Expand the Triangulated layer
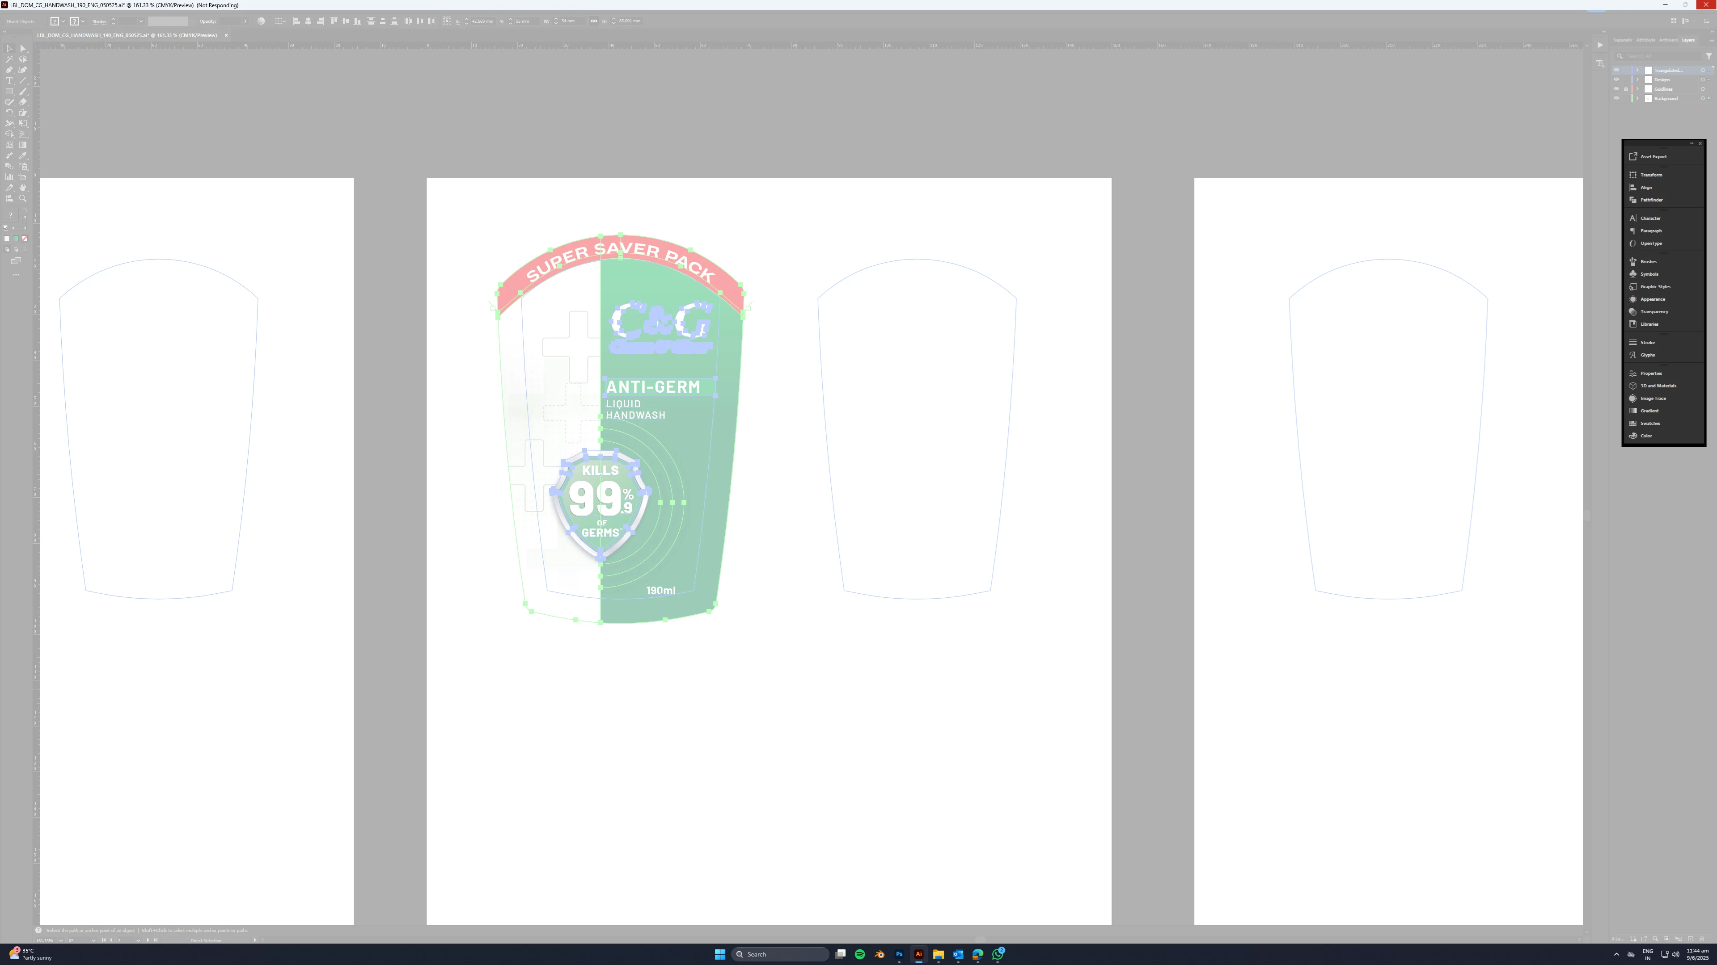The width and height of the screenshot is (1717, 965). click(1637, 71)
